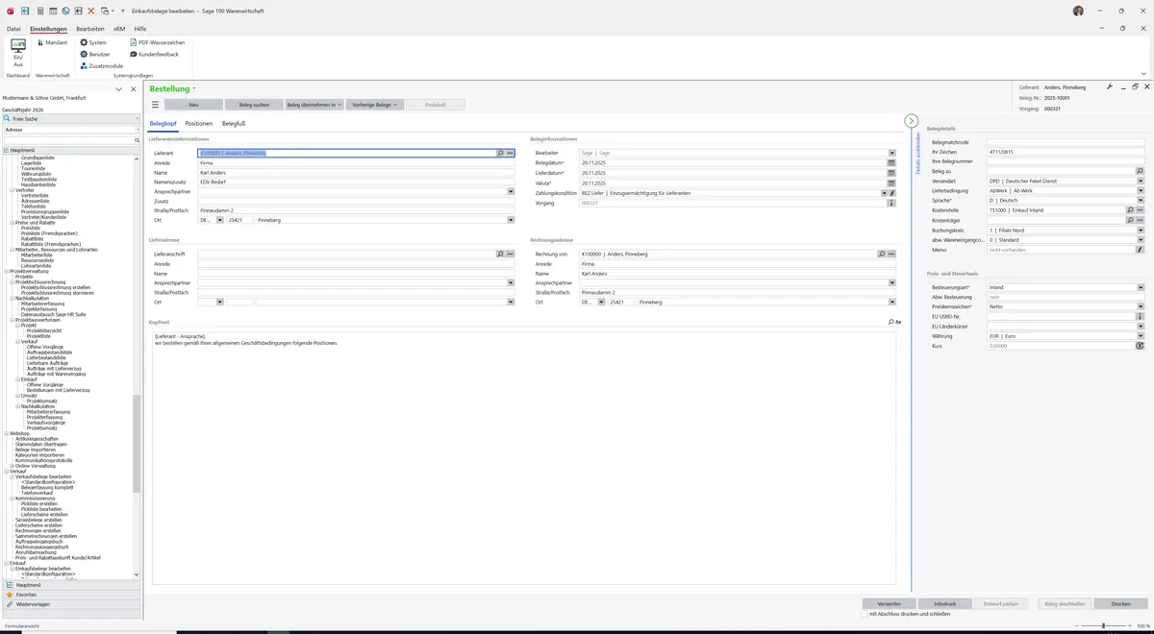
Task: Open Datei menu
Action: point(13,29)
